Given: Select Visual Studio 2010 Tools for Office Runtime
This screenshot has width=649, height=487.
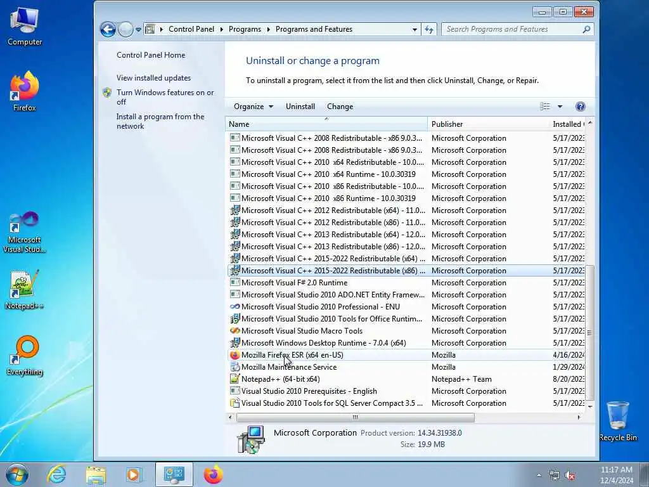Looking at the screenshot, I should pyautogui.click(x=406, y=319).
